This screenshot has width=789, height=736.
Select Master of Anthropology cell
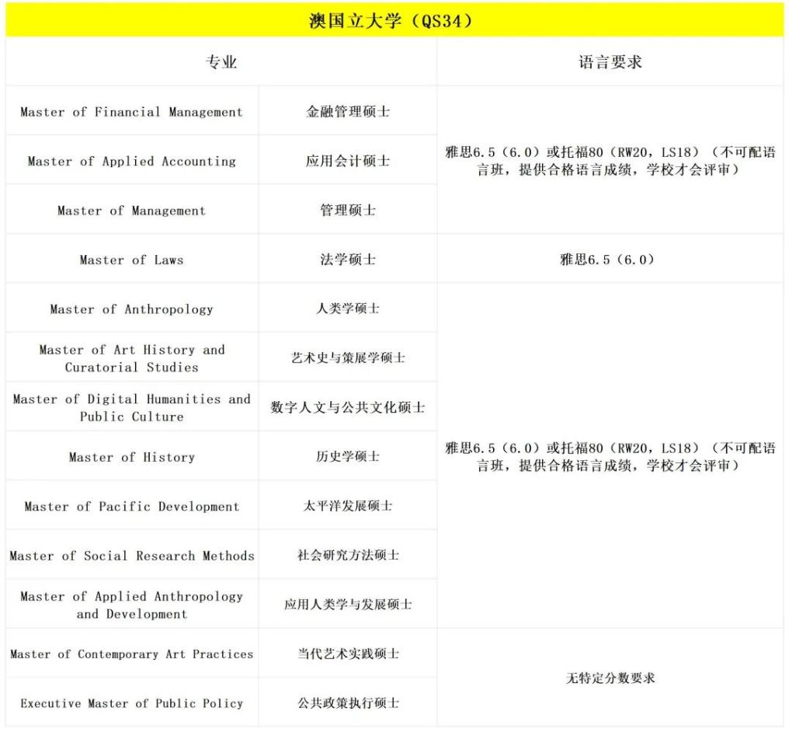pos(132,309)
